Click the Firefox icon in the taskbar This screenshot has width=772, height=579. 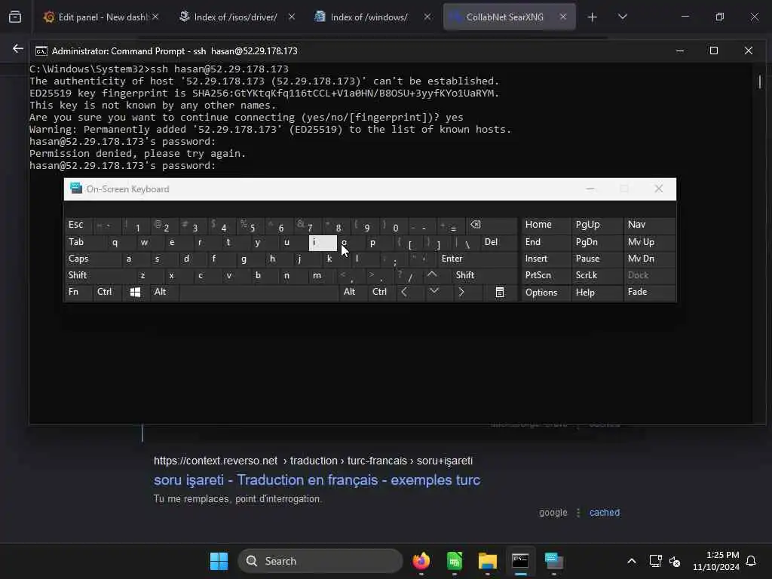point(421,561)
